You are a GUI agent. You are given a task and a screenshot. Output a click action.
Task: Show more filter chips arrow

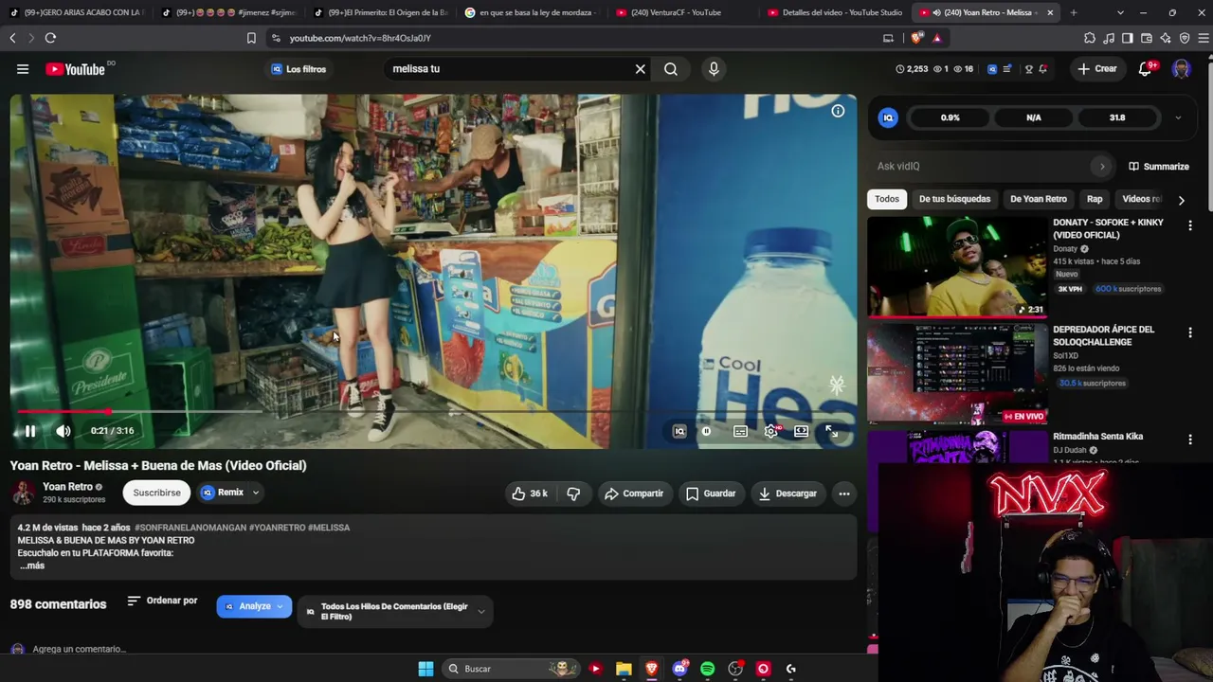1181,200
